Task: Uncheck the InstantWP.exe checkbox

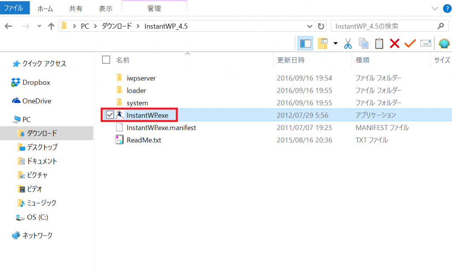Action: click(x=110, y=115)
